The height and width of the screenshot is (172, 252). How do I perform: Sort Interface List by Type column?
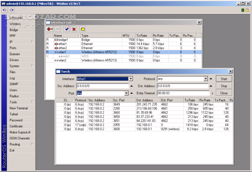(x=101, y=35)
